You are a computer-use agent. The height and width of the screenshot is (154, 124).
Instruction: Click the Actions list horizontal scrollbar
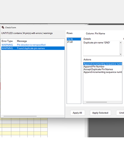click(x=97, y=102)
